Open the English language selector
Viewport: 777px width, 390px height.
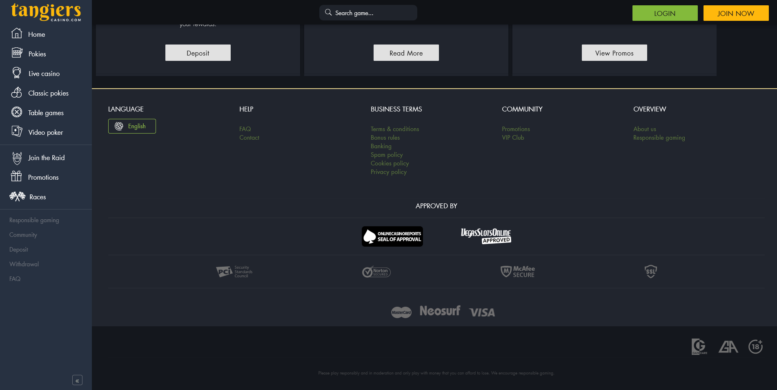tap(132, 126)
